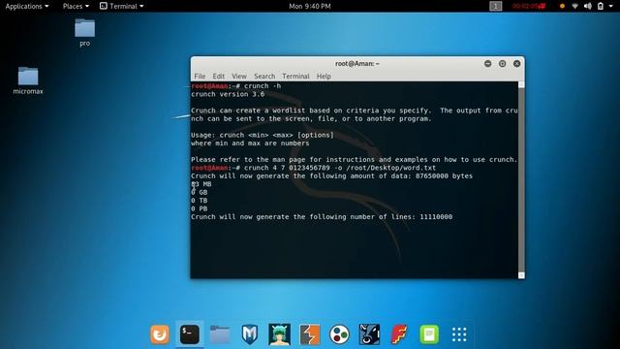Click 'where min and max are numbers' line

(250, 143)
